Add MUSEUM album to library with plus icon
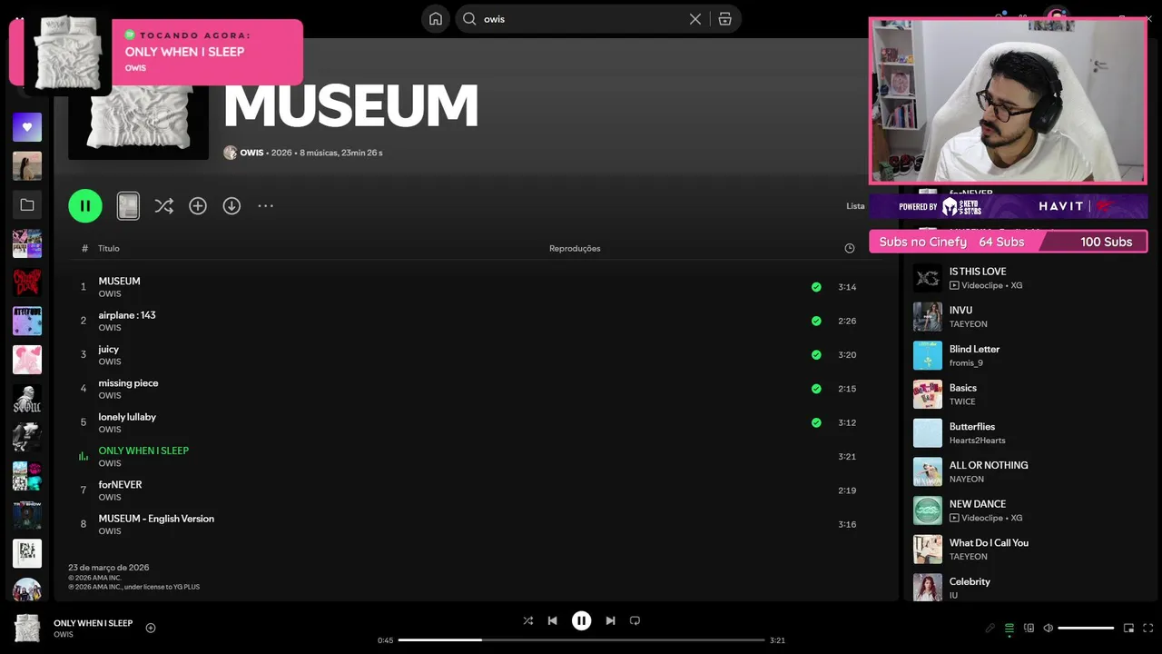The image size is (1162, 654). (198, 206)
